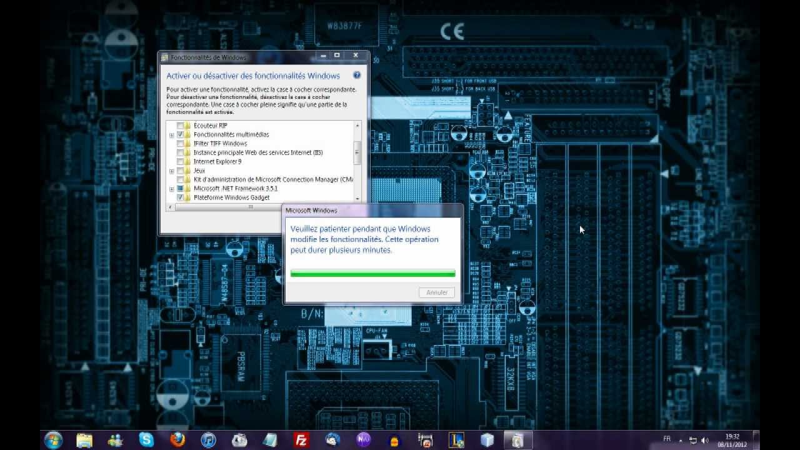Toggle the Ecouteur RIP checkbox
The image size is (800, 450).
180,126
